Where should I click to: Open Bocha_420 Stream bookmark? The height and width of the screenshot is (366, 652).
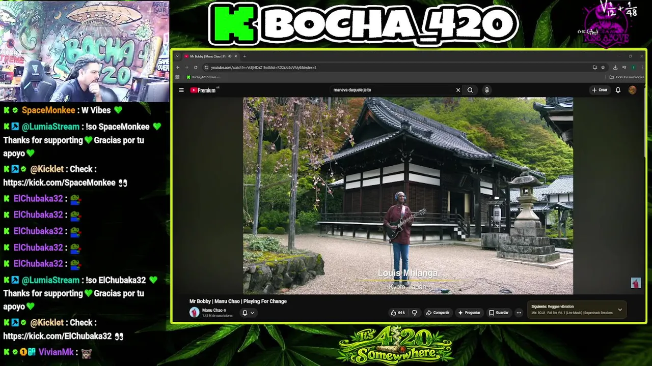(x=204, y=77)
